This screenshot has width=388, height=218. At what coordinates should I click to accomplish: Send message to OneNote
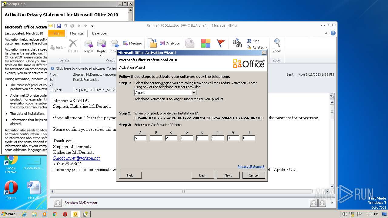[170, 43]
